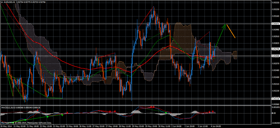
Task: Select the 0.93071 price level label
Action: pyautogui.click(x=275, y=24)
